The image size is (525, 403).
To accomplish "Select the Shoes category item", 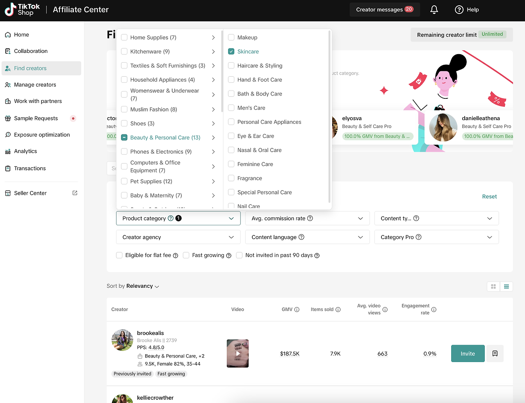I will [x=142, y=123].
